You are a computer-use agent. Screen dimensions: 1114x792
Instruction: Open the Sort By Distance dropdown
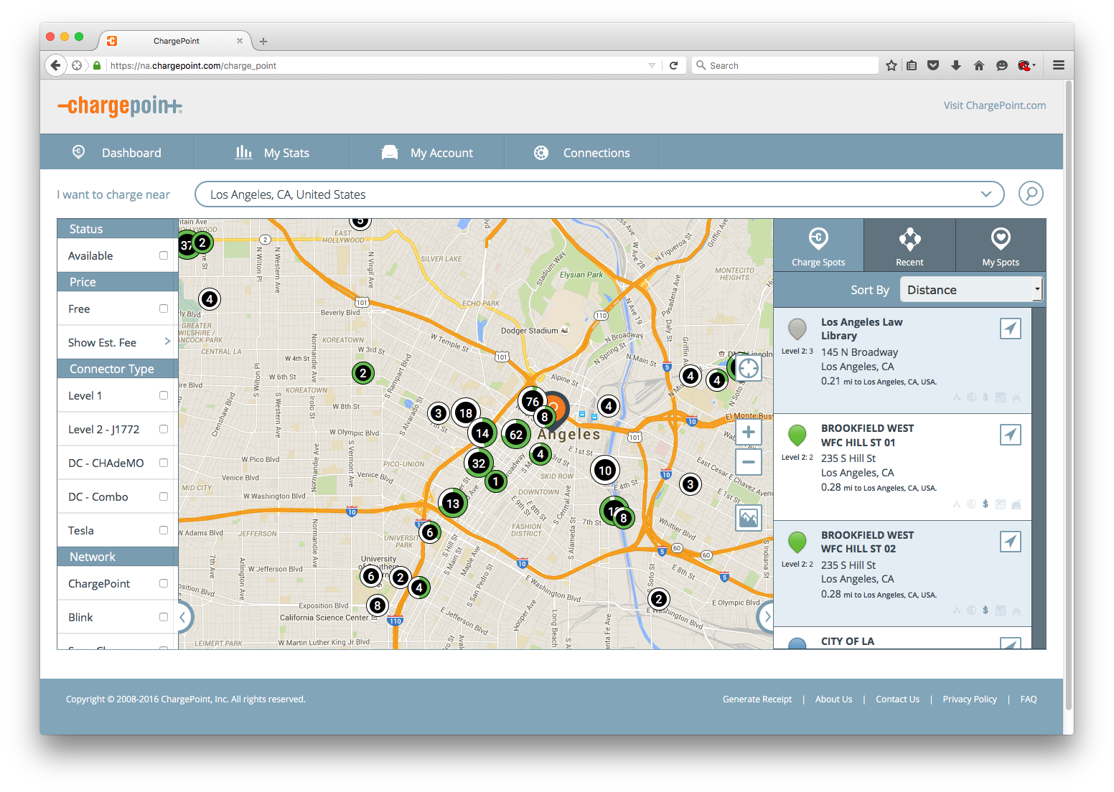tap(971, 290)
